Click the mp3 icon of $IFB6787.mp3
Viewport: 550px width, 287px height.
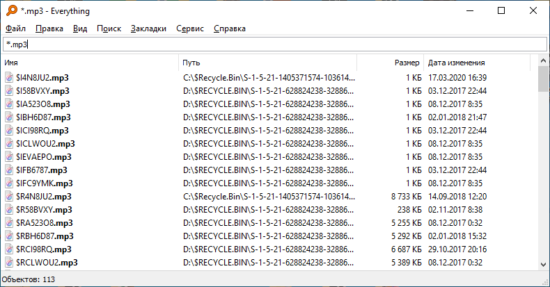pyautogui.click(x=9, y=170)
